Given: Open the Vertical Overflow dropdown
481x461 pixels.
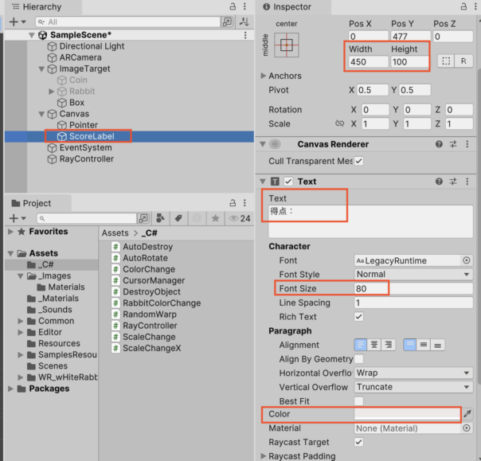Looking at the screenshot, I should [x=413, y=387].
